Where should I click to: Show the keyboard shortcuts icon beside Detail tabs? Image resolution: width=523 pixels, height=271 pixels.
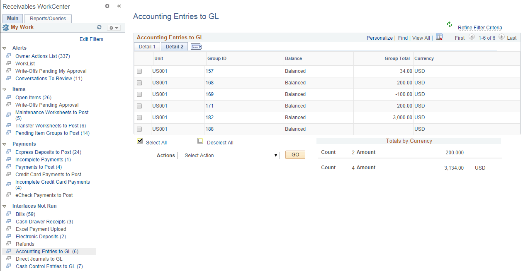[196, 46]
